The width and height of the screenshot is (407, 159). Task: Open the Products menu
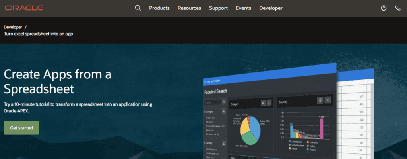(159, 8)
